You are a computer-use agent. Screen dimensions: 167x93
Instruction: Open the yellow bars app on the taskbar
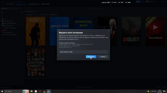coord(44,91)
